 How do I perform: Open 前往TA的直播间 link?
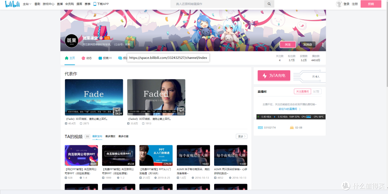coord(289,109)
